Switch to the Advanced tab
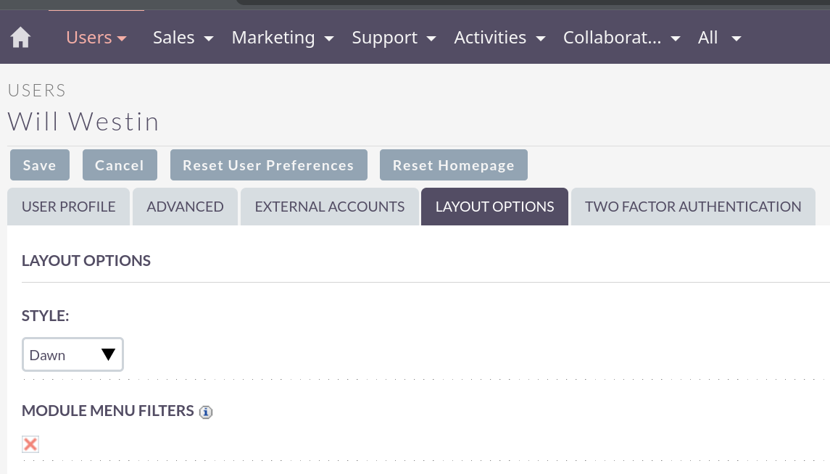Viewport: 830px width, 474px height. (x=185, y=207)
